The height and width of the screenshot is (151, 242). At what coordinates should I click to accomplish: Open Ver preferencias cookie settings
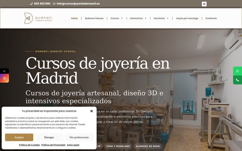pos(79,137)
